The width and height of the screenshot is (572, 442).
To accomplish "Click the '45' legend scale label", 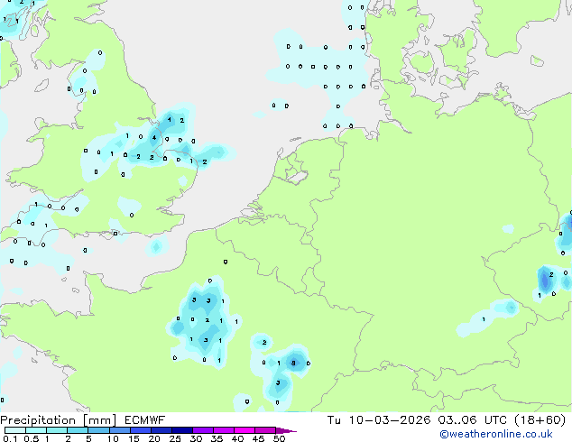I will pyautogui.click(x=258, y=438).
